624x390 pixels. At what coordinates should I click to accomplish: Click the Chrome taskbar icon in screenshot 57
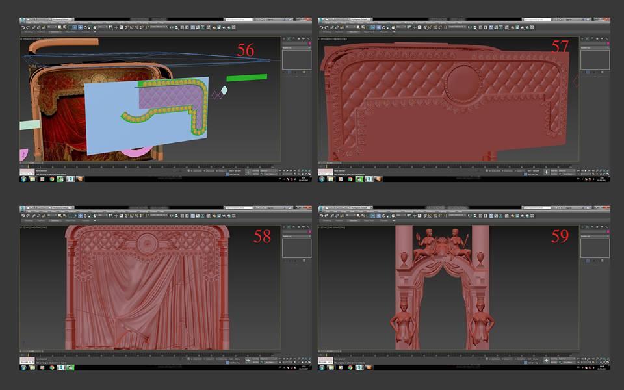coord(350,179)
